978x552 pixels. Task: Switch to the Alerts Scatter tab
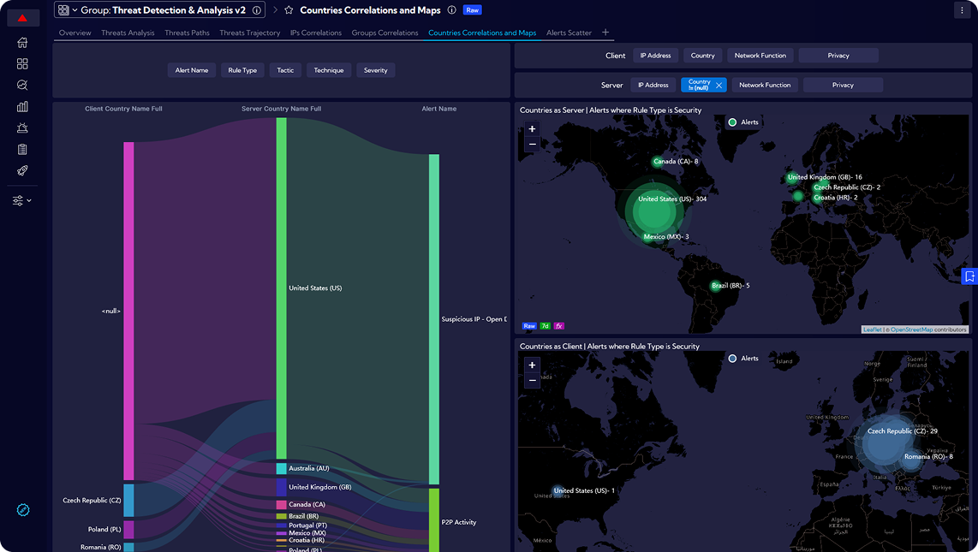[569, 33]
